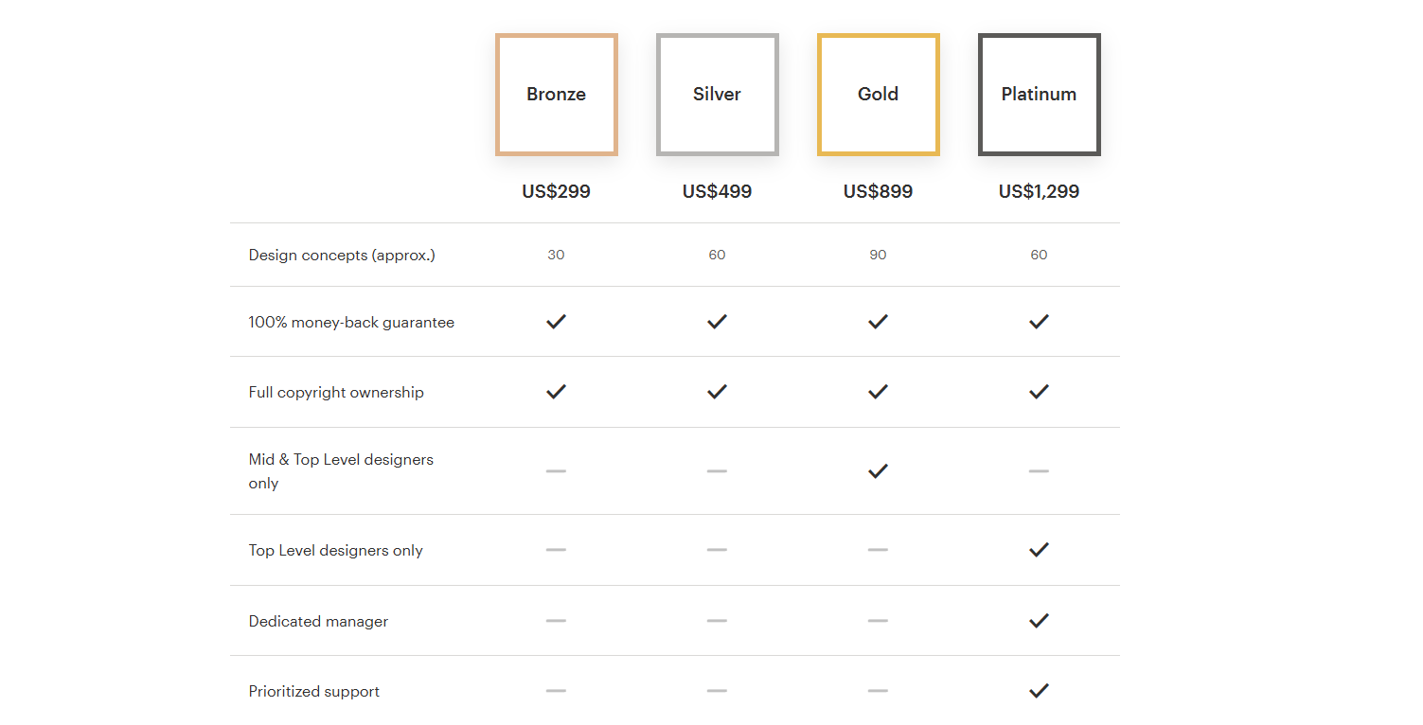This screenshot has width=1423, height=725.
Task: Click the Gold full copyright ownership checkmark
Action: [x=878, y=392]
